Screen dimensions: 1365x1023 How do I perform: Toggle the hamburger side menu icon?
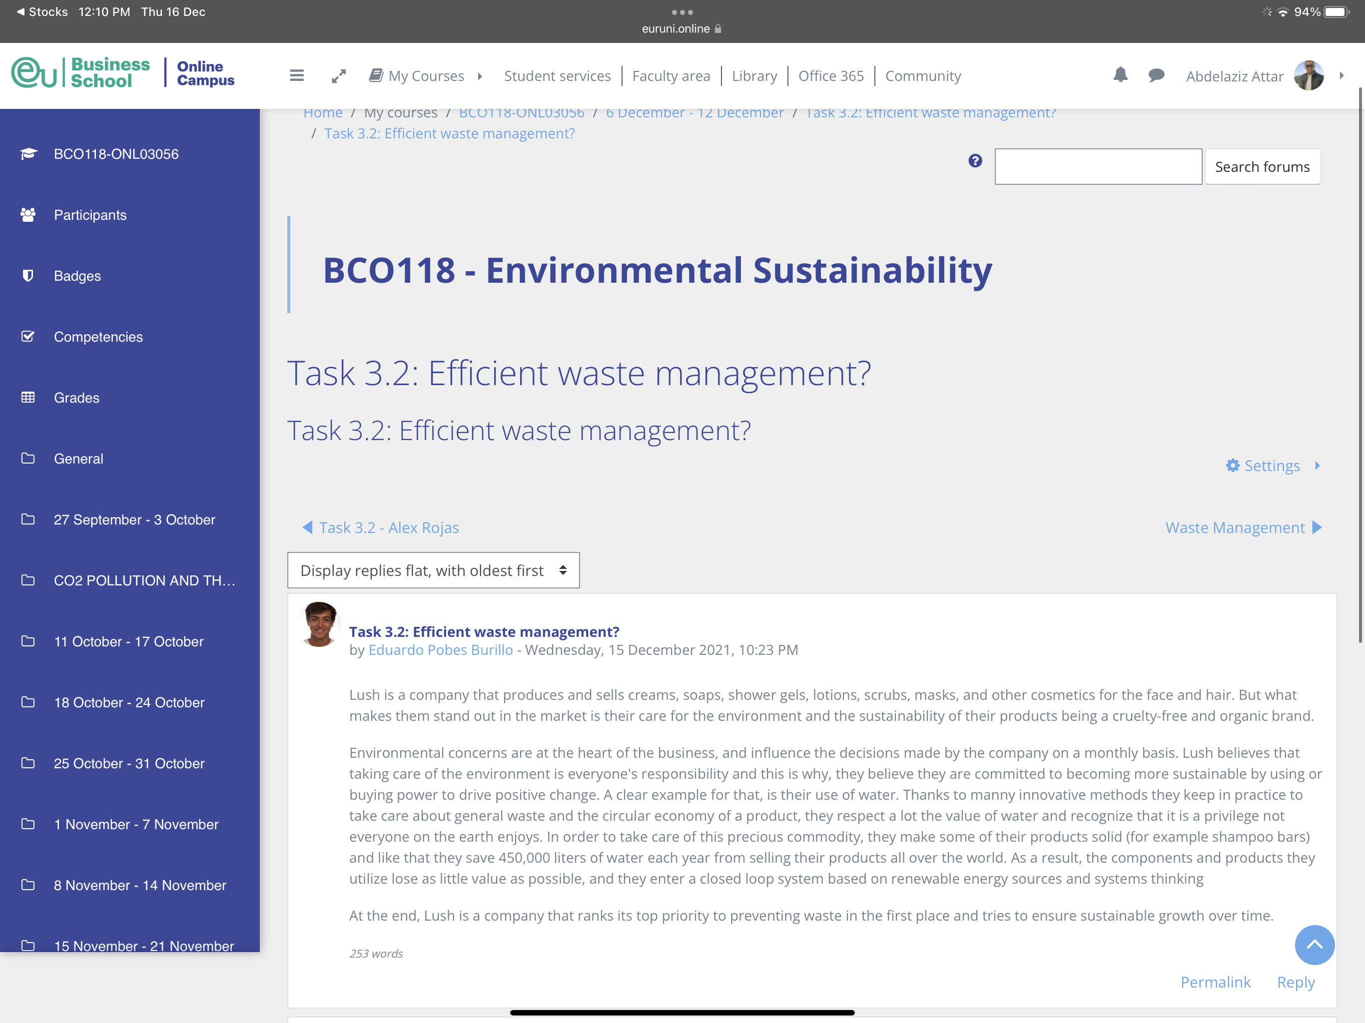pyautogui.click(x=297, y=76)
